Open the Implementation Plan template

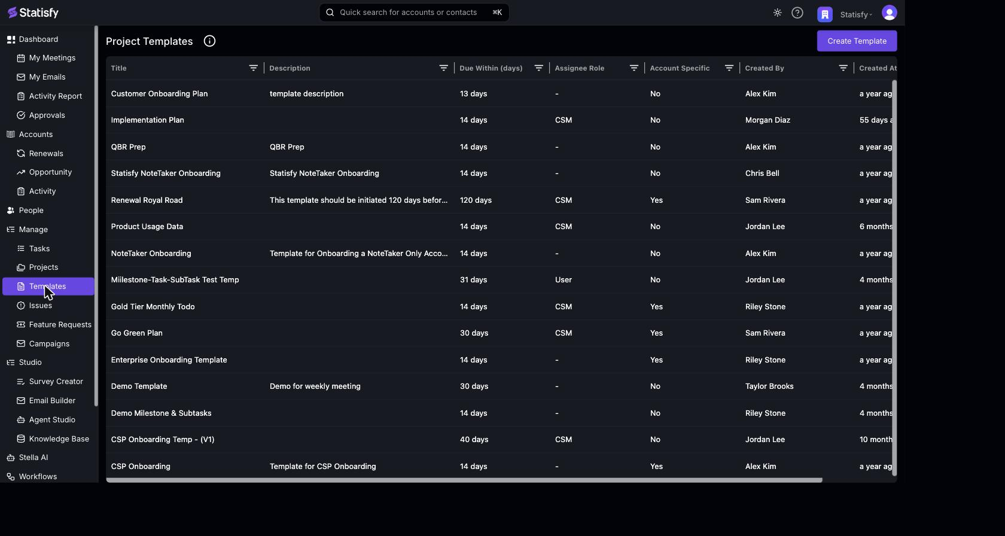[x=147, y=120]
